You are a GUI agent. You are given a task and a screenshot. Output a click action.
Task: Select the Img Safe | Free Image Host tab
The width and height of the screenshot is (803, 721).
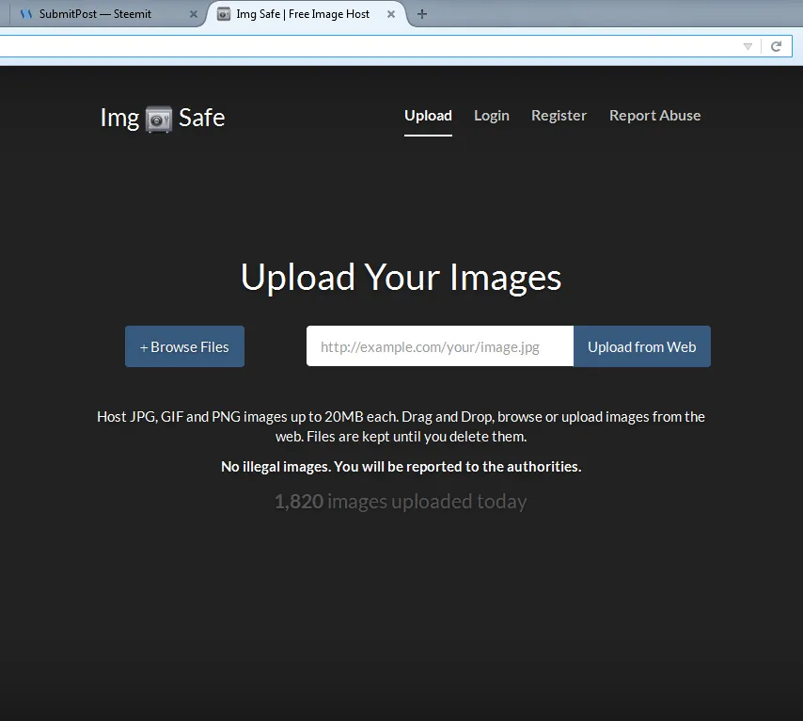pyautogui.click(x=306, y=14)
